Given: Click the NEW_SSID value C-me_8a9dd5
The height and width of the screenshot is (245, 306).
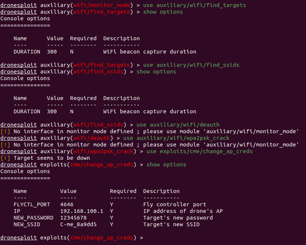Looking at the screenshot, I should 78,224.
